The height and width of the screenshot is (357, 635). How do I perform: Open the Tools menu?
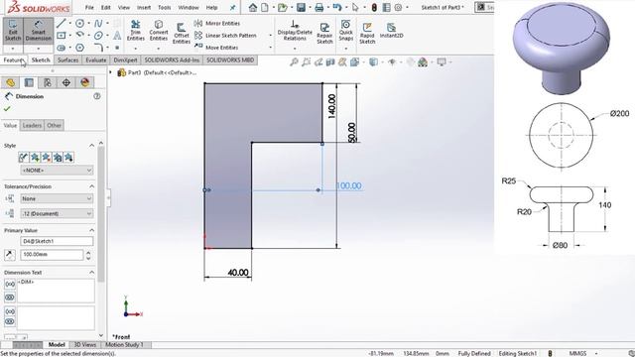164,7
